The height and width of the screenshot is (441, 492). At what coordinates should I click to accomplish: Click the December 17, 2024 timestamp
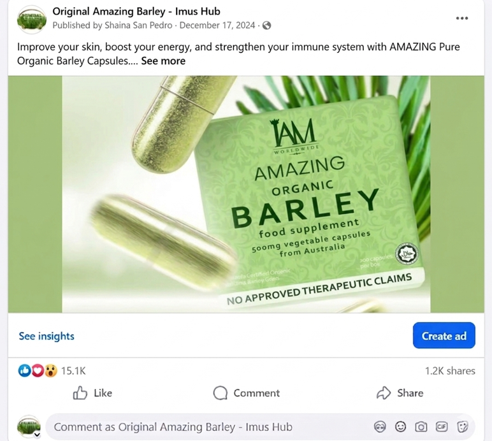click(x=217, y=25)
